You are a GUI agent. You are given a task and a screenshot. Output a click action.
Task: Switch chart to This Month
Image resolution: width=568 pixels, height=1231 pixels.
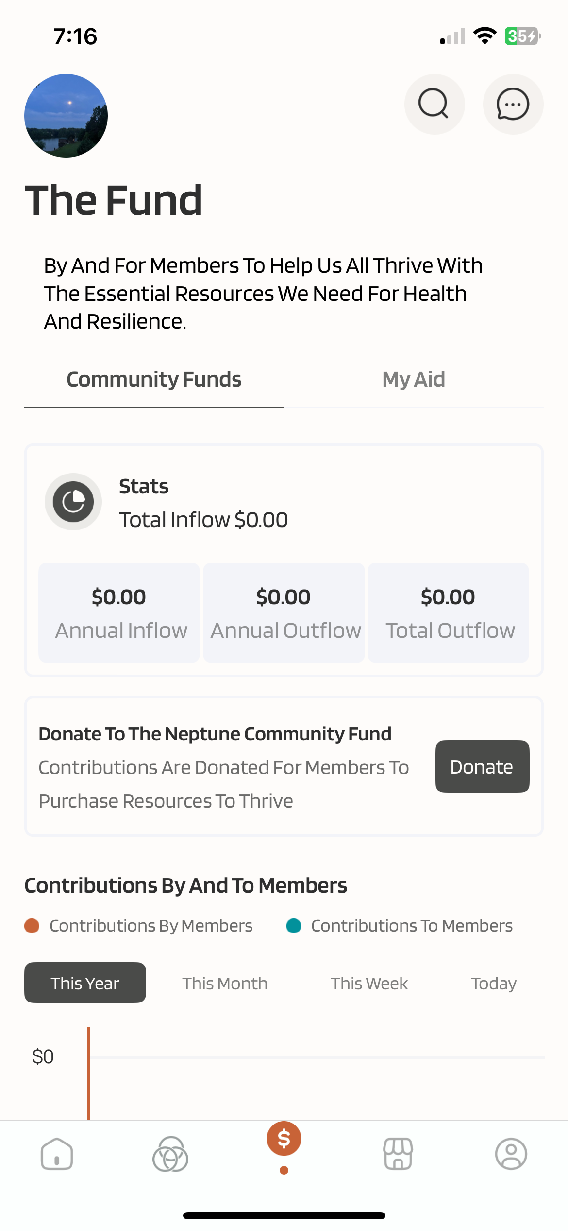tap(225, 984)
